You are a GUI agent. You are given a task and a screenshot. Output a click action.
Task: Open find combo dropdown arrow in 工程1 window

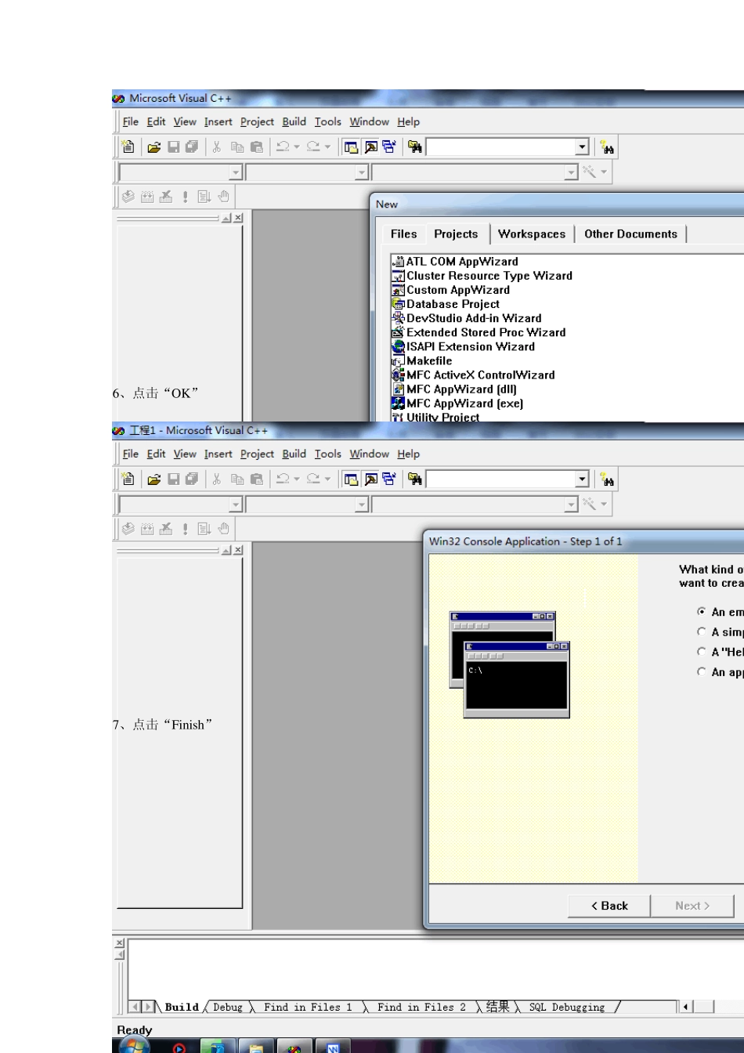tap(582, 479)
